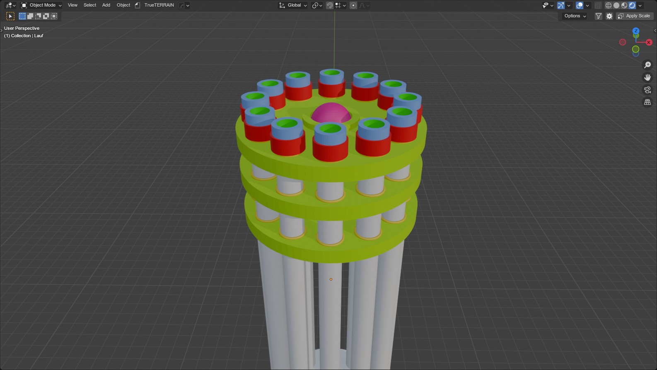Toggle X-ray mode

[598, 5]
